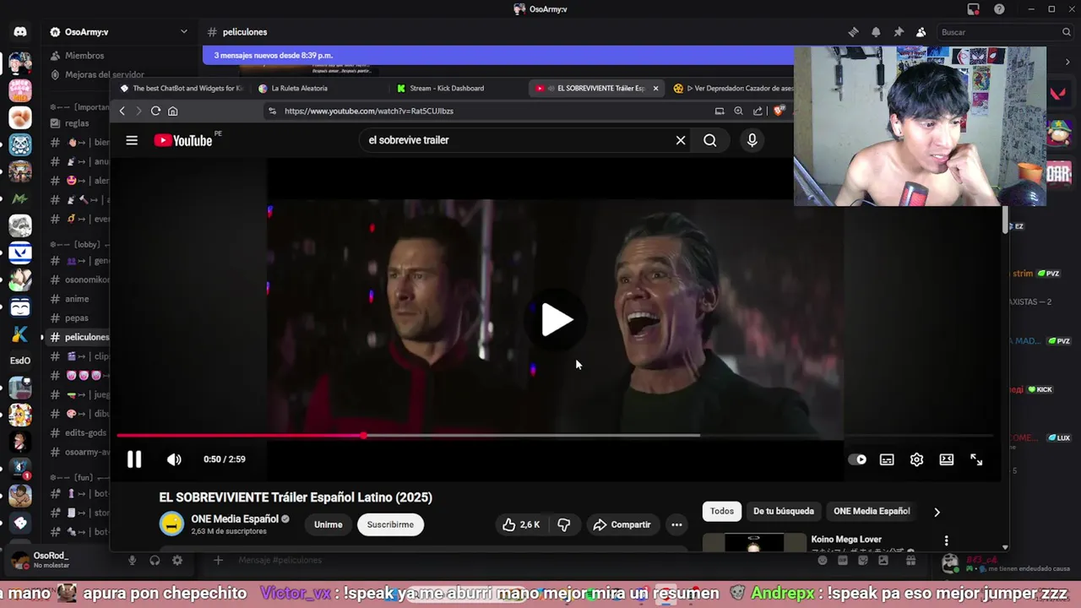Switch to The best ChatBot and Widgets tab

point(182,88)
